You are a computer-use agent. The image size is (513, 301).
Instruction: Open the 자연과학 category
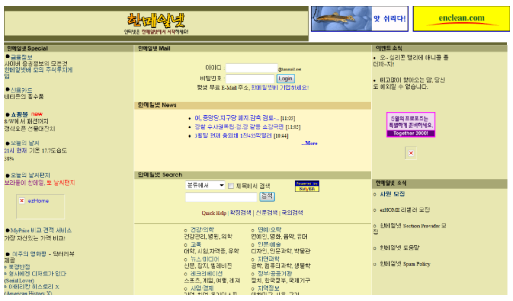point(269,259)
